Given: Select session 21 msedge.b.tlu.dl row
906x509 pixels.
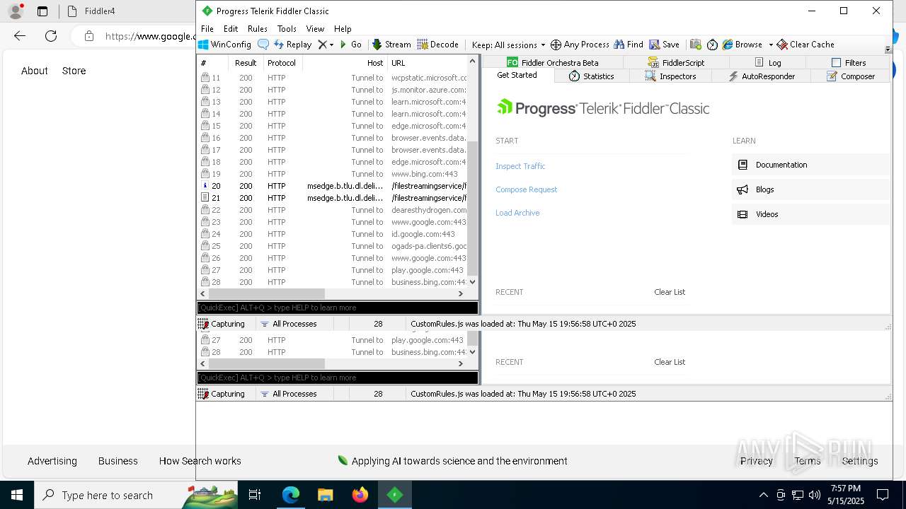Looking at the screenshot, I should pos(333,198).
